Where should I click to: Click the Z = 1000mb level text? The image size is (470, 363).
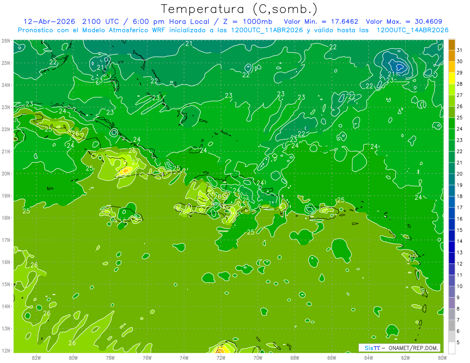tap(248, 22)
